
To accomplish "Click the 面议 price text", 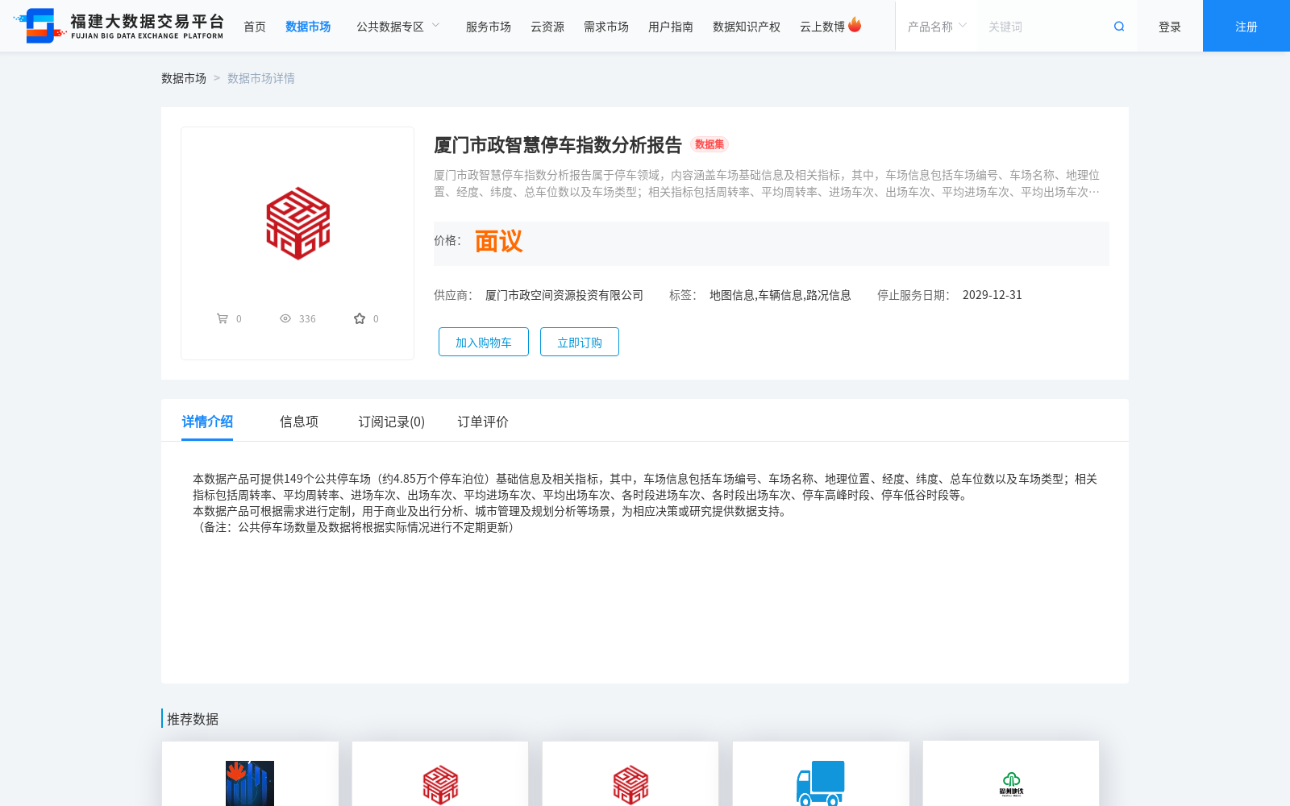I will 498,241.
